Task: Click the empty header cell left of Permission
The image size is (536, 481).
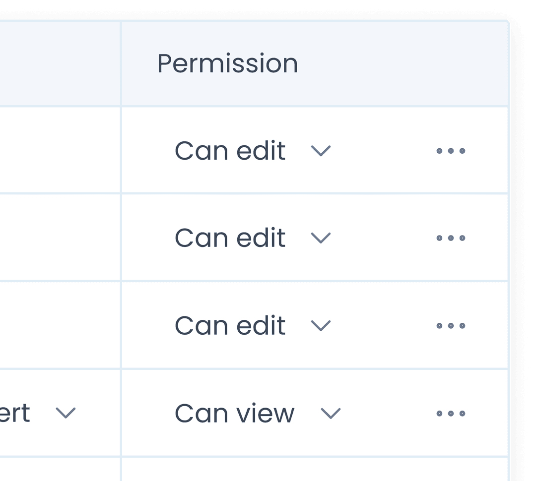Action: point(60,63)
